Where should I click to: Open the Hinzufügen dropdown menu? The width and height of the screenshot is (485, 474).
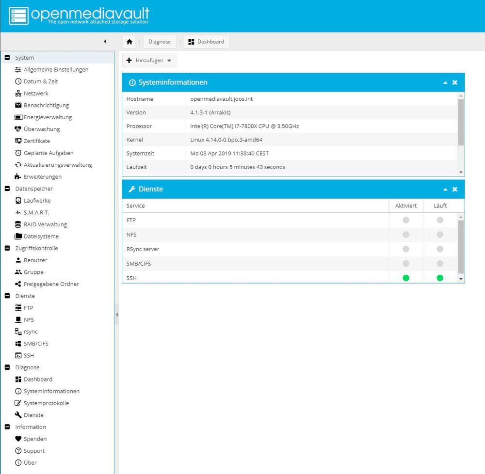pyautogui.click(x=149, y=61)
